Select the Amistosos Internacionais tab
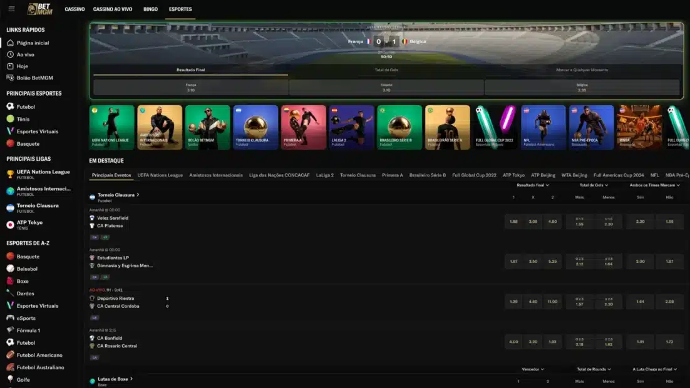The height and width of the screenshot is (388, 690). click(x=215, y=175)
